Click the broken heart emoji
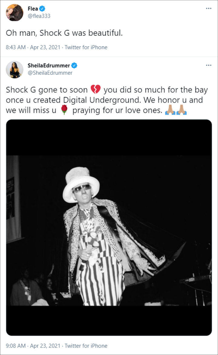Screen dimensions: 218x355 tap(96, 89)
